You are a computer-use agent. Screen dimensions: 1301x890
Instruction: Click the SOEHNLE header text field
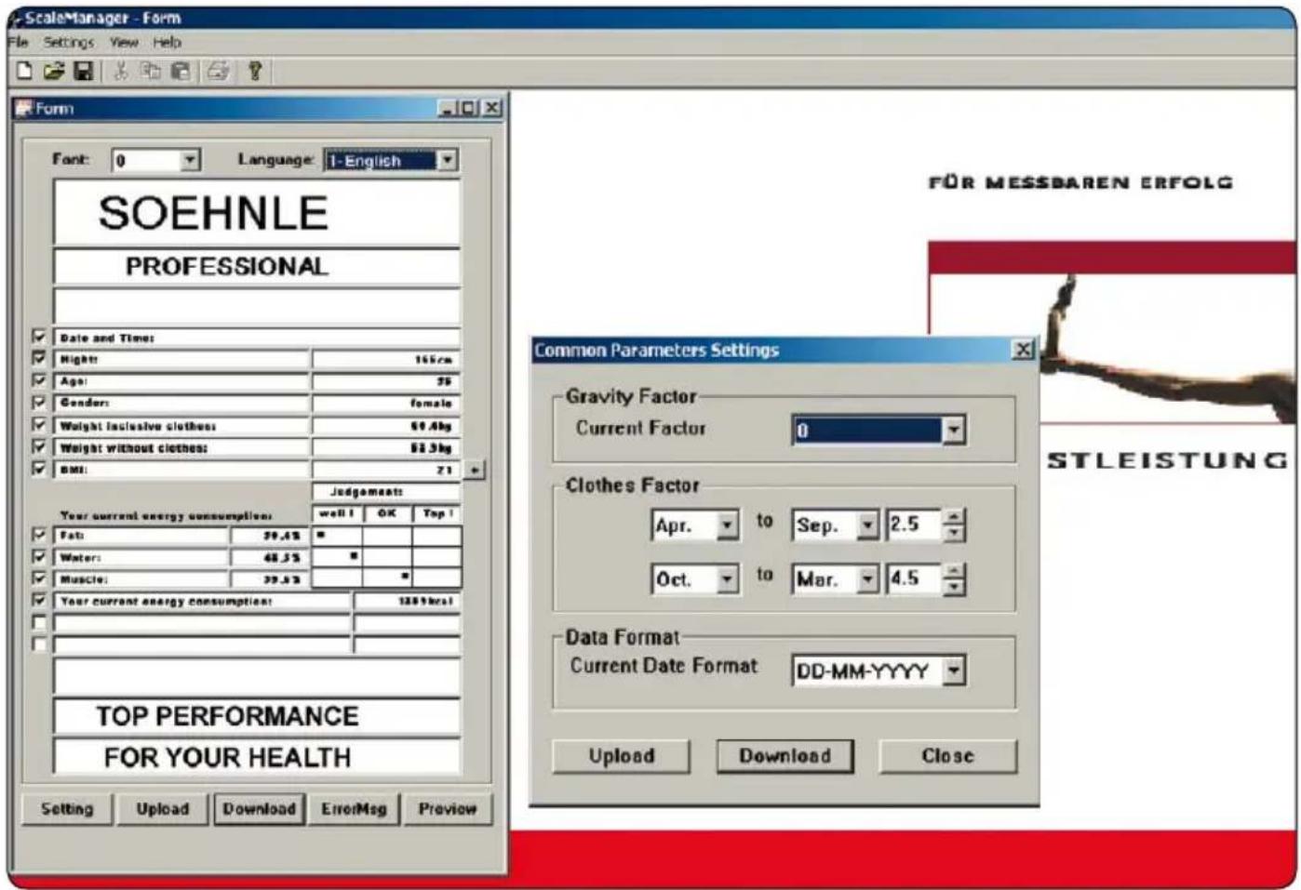click(x=257, y=213)
